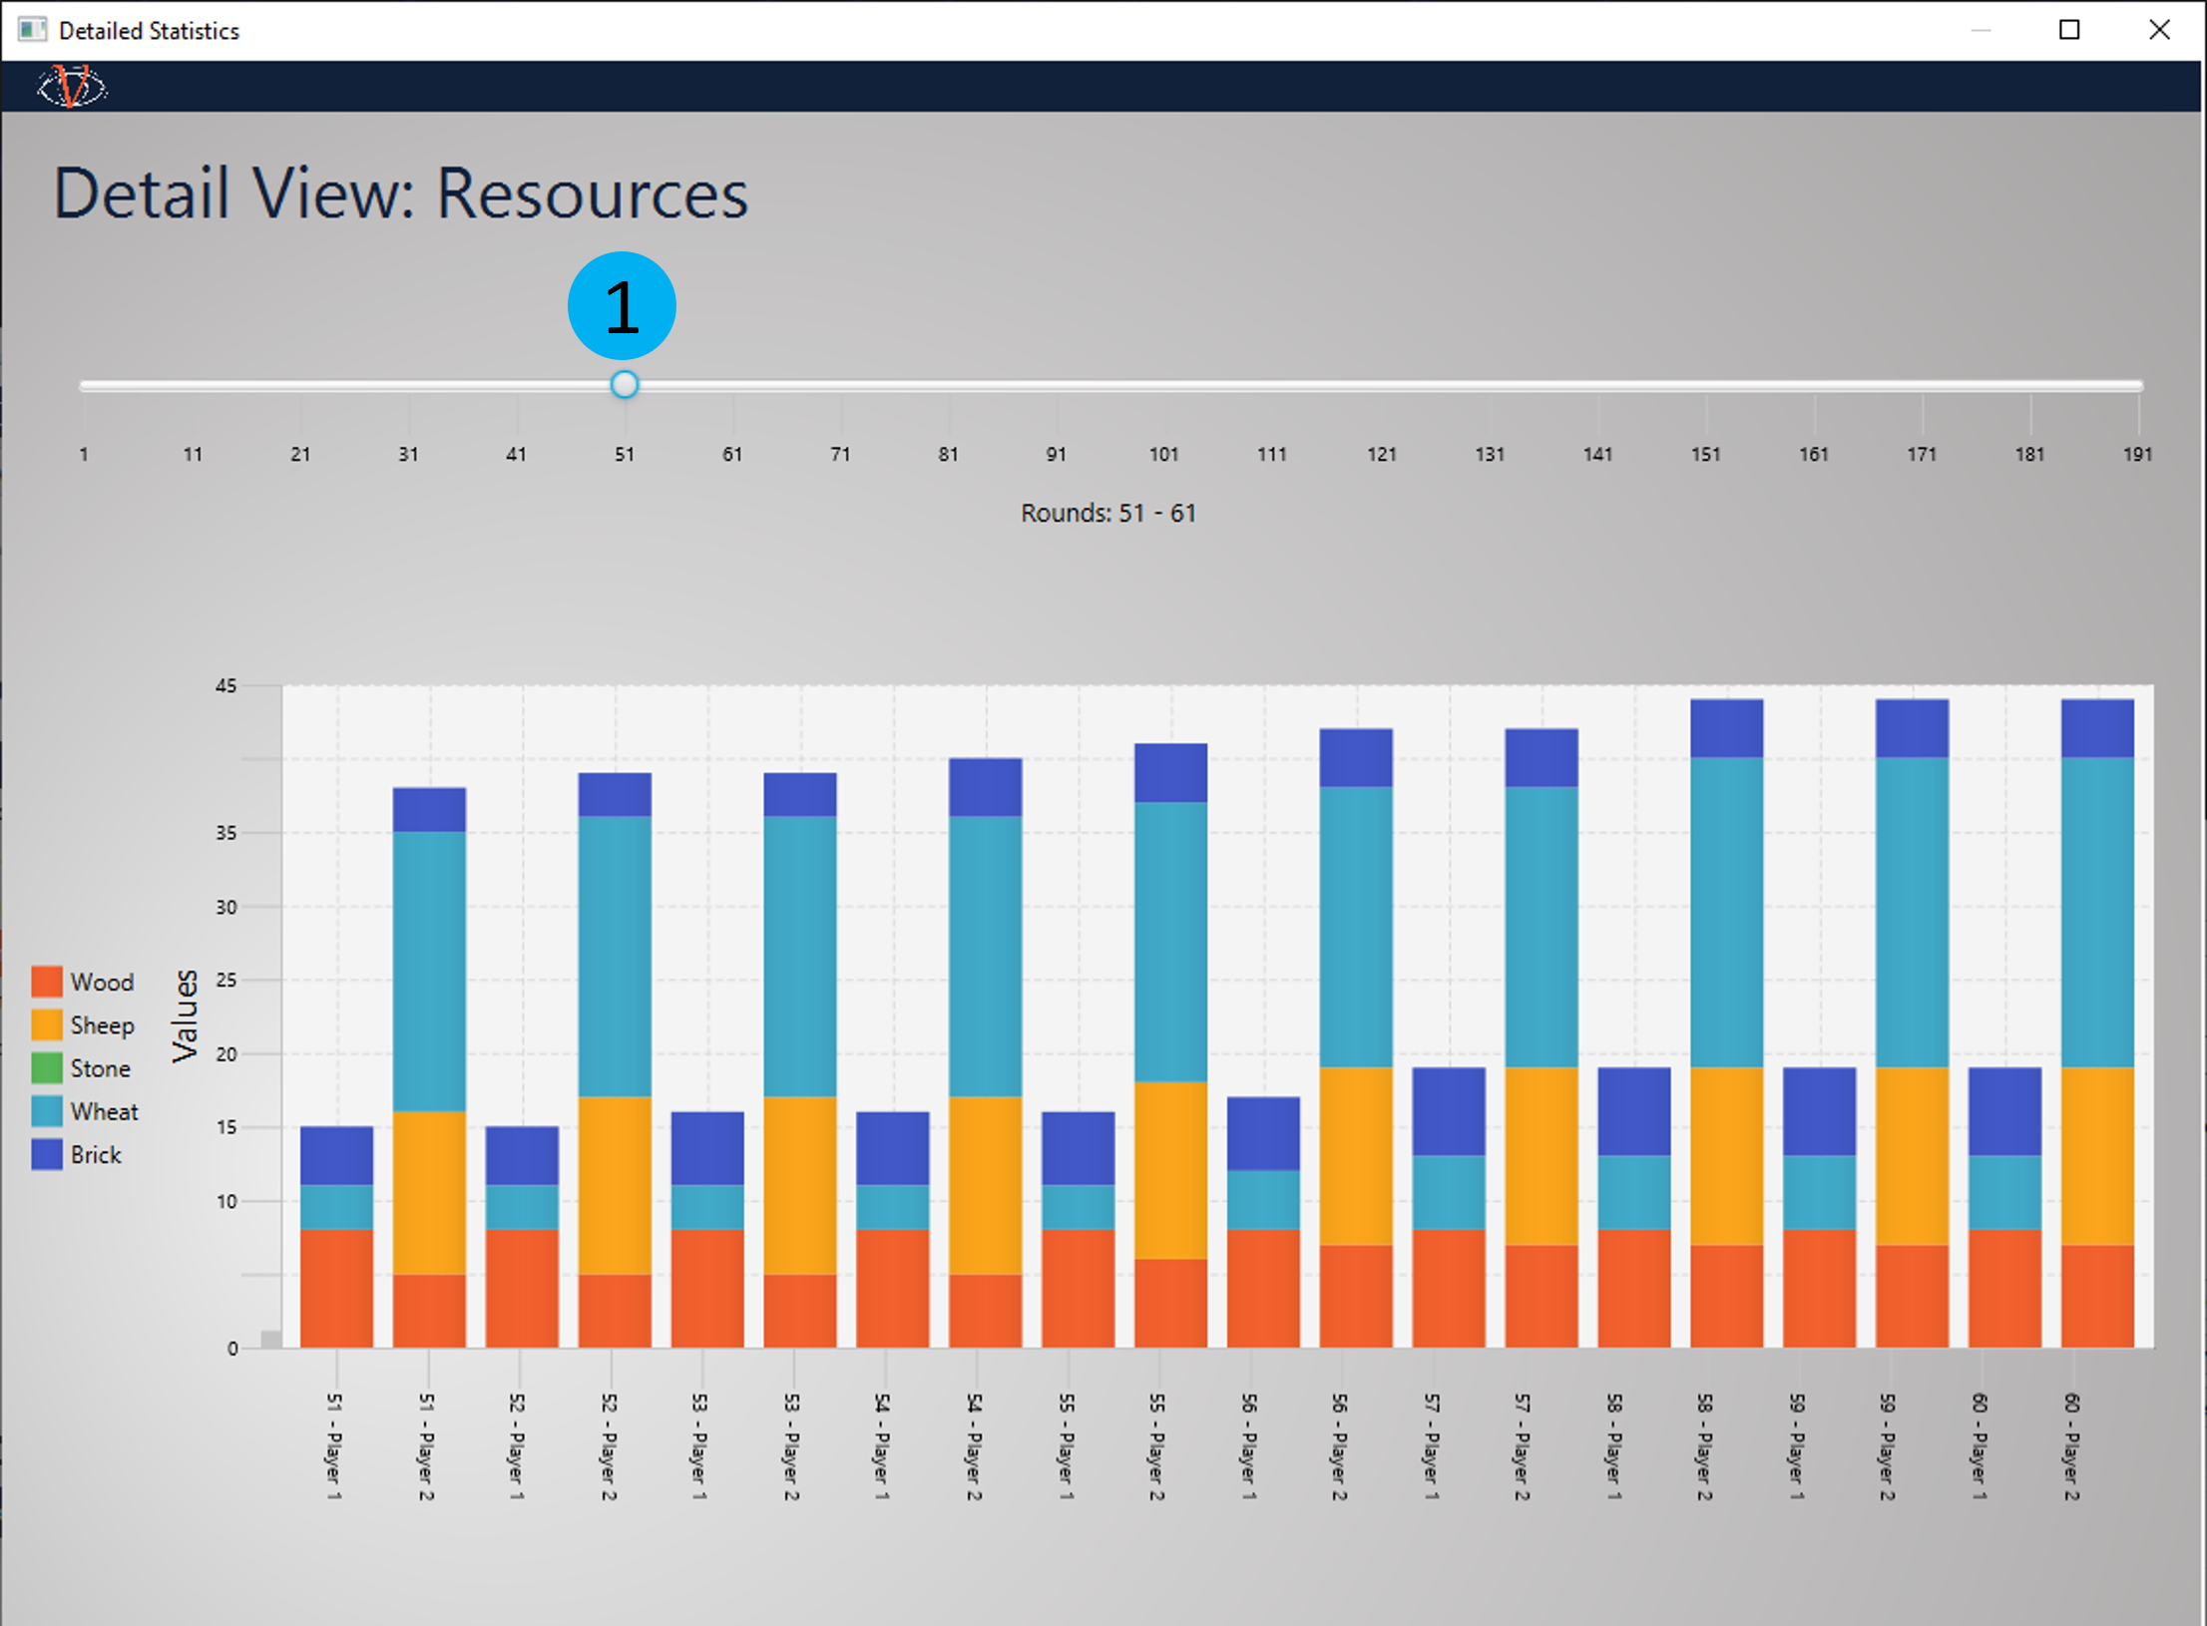Click the Wood legend label

(102, 982)
